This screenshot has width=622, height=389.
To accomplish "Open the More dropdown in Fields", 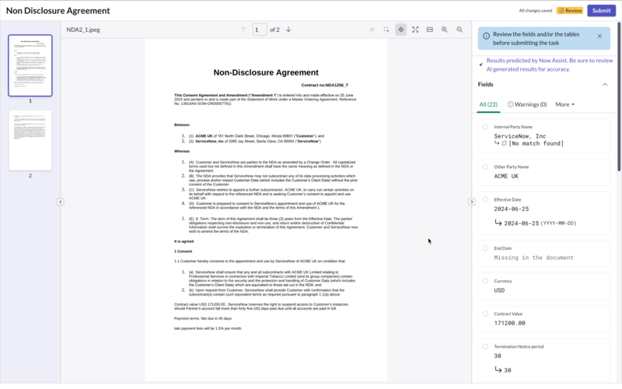I will 565,104.
